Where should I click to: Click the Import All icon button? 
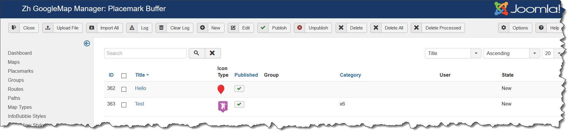92,28
